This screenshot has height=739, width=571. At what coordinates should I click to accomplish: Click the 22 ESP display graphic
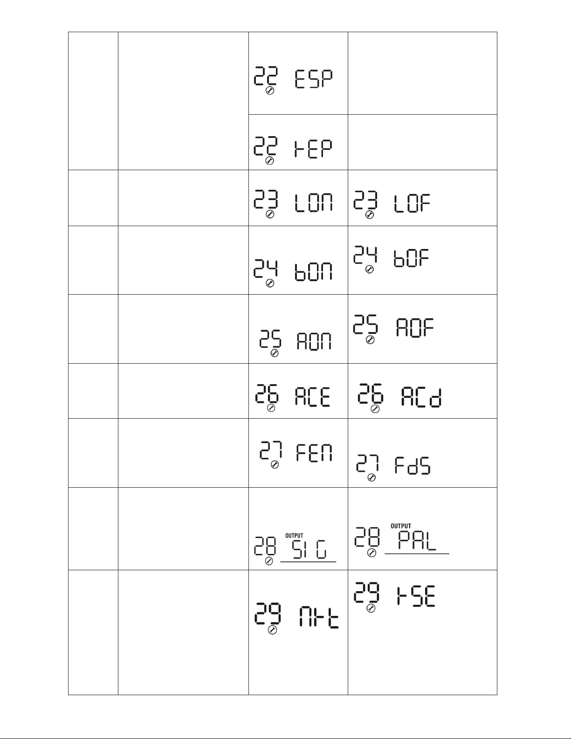pos(294,81)
